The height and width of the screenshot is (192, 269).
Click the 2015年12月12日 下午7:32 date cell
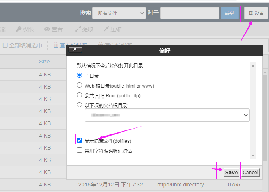tap(111, 185)
